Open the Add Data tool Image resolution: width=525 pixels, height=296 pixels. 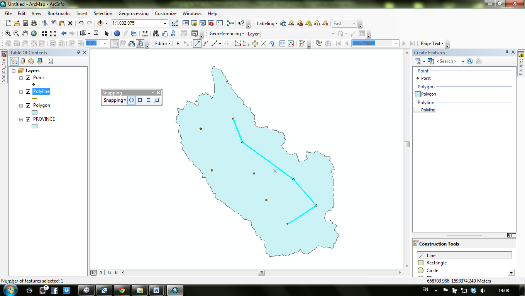click(100, 23)
